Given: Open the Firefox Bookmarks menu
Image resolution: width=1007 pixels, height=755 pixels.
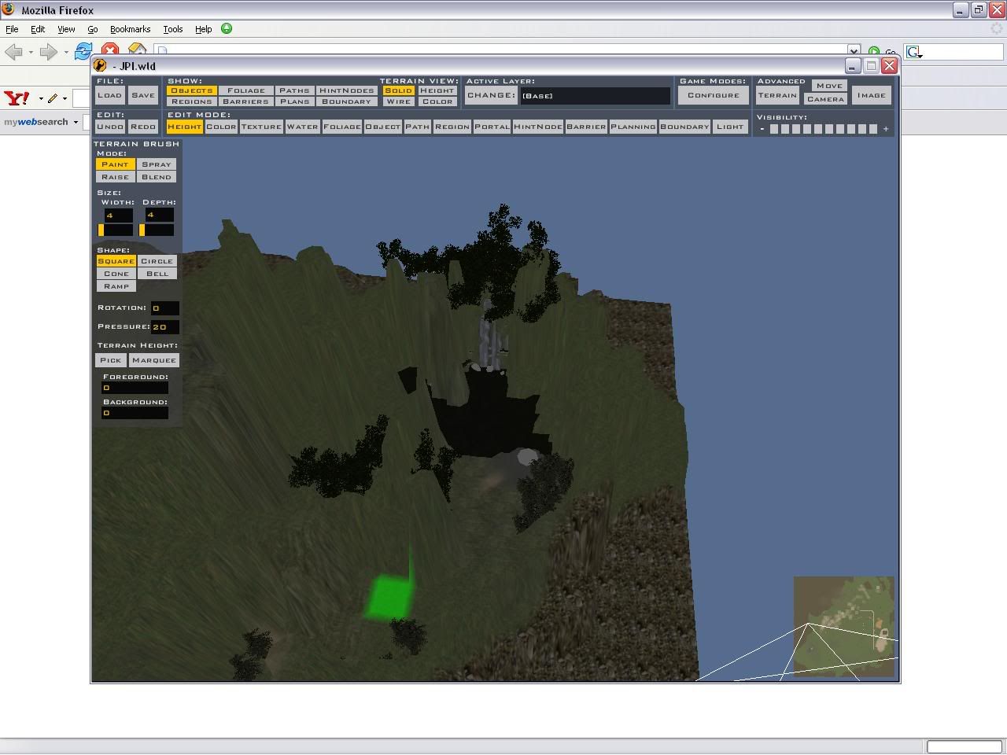Looking at the screenshot, I should (x=130, y=29).
